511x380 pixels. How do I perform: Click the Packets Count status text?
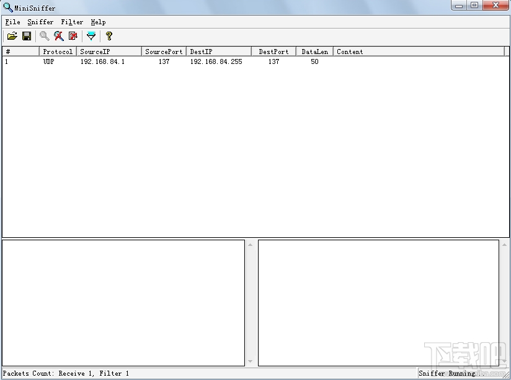click(66, 373)
